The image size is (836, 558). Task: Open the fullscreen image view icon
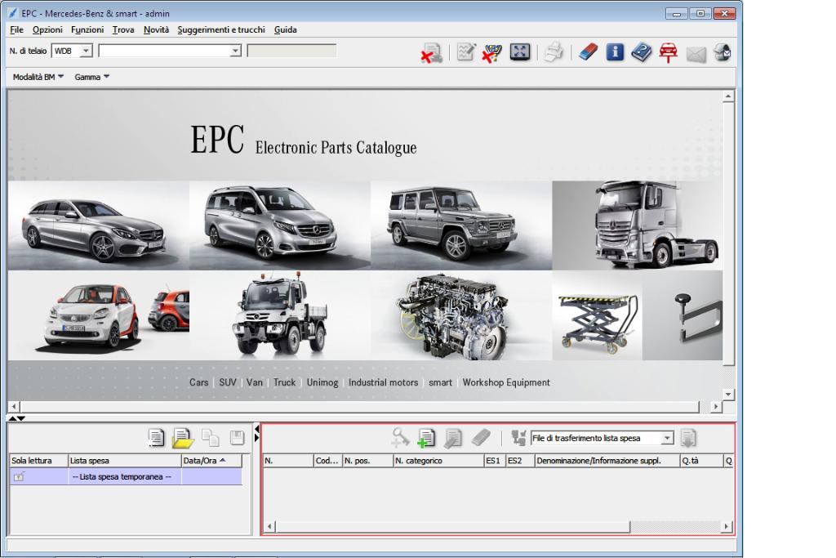click(x=521, y=51)
